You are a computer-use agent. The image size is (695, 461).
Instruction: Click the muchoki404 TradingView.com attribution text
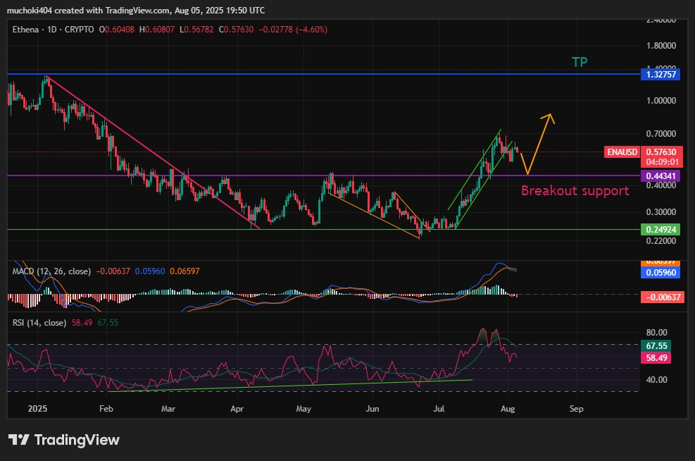(x=136, y=11)
